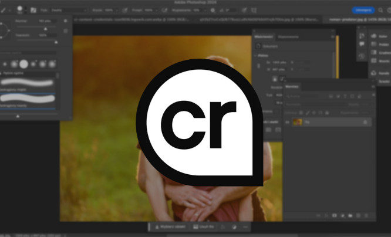Click the brush thumbnail size slider at popup bottom

pyautogui.click(x=18, y=116)
